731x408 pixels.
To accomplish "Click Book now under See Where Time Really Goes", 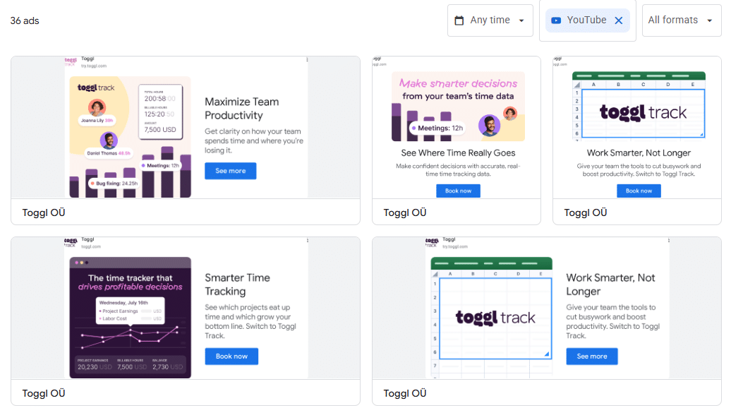I will [458, 191].
